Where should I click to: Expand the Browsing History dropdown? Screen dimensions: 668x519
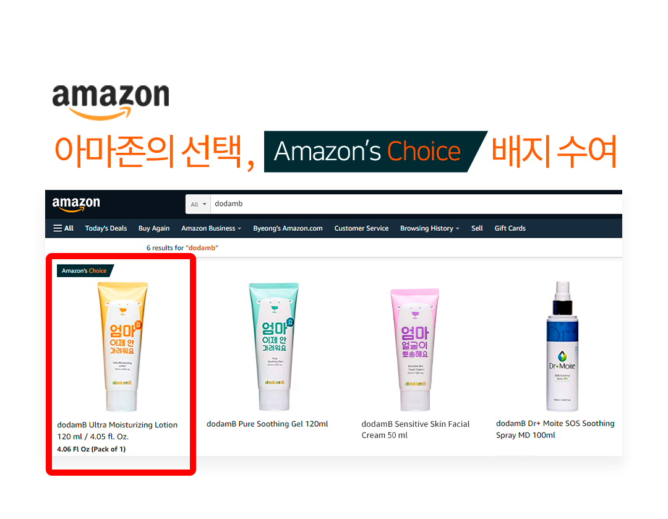coord(430,228)
